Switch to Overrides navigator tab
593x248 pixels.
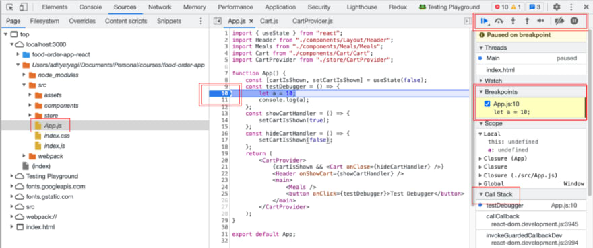click(x=82, y=21)
